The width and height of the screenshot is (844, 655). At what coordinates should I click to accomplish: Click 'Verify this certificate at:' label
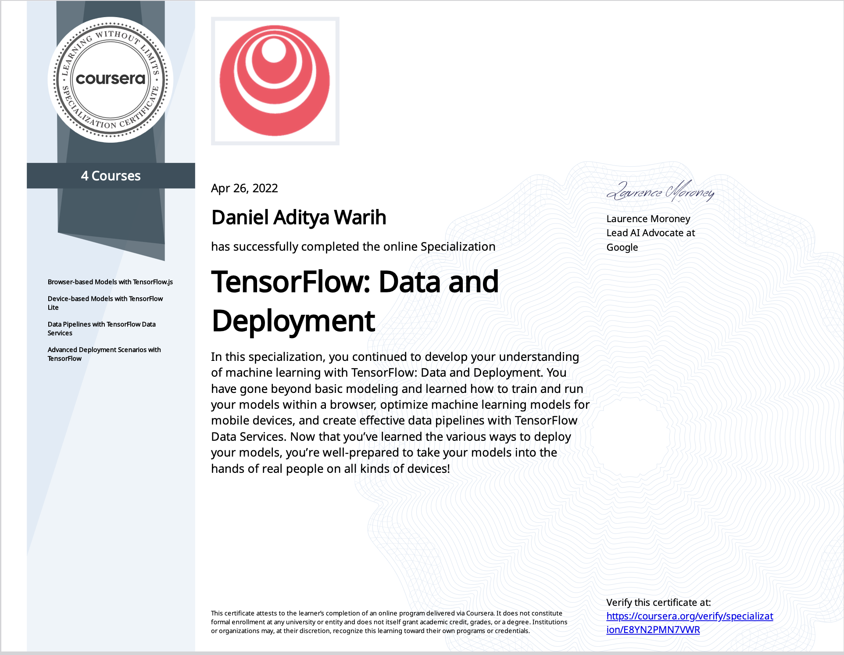click(658, 602)
